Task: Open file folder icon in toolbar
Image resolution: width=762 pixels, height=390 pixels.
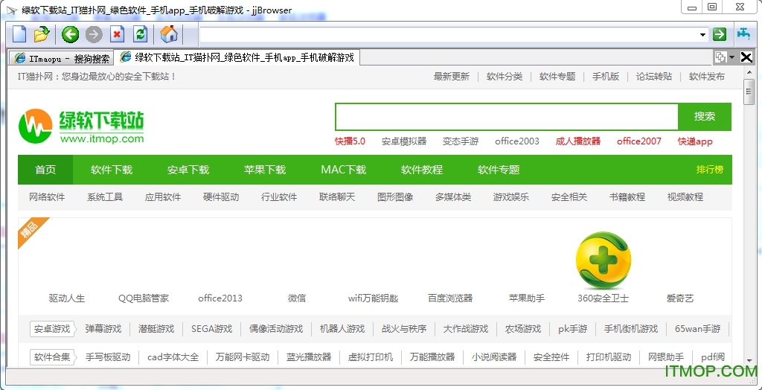Action: [42, 34]
